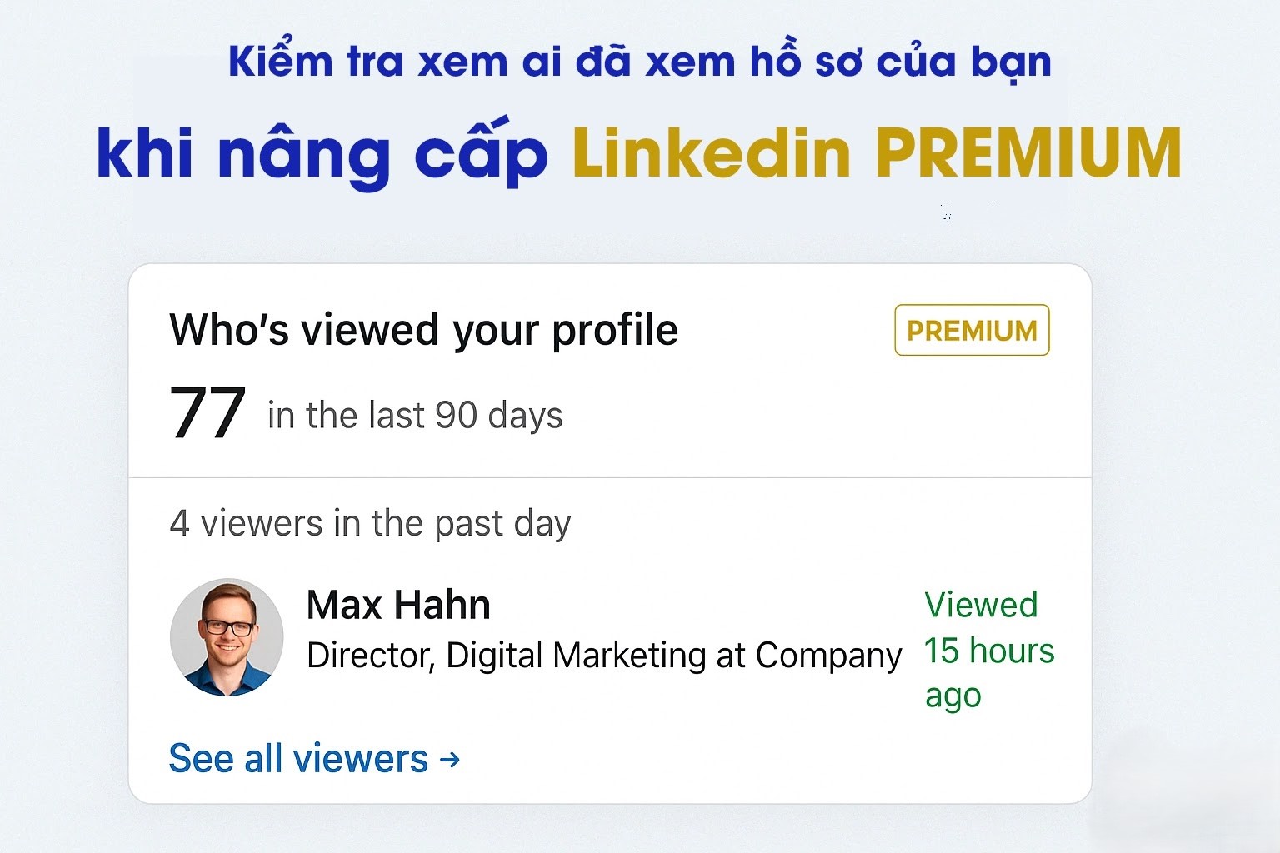1280x853 pixels.
Task: Click the 4 viewers in the past day label
Action: tap(370, 524)
